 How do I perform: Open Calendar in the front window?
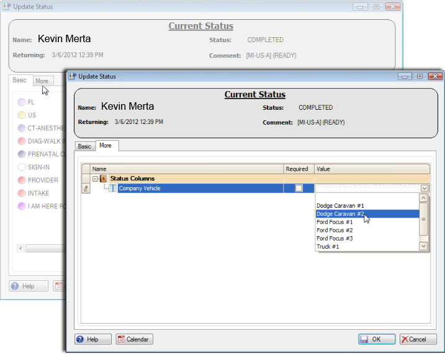134,339
